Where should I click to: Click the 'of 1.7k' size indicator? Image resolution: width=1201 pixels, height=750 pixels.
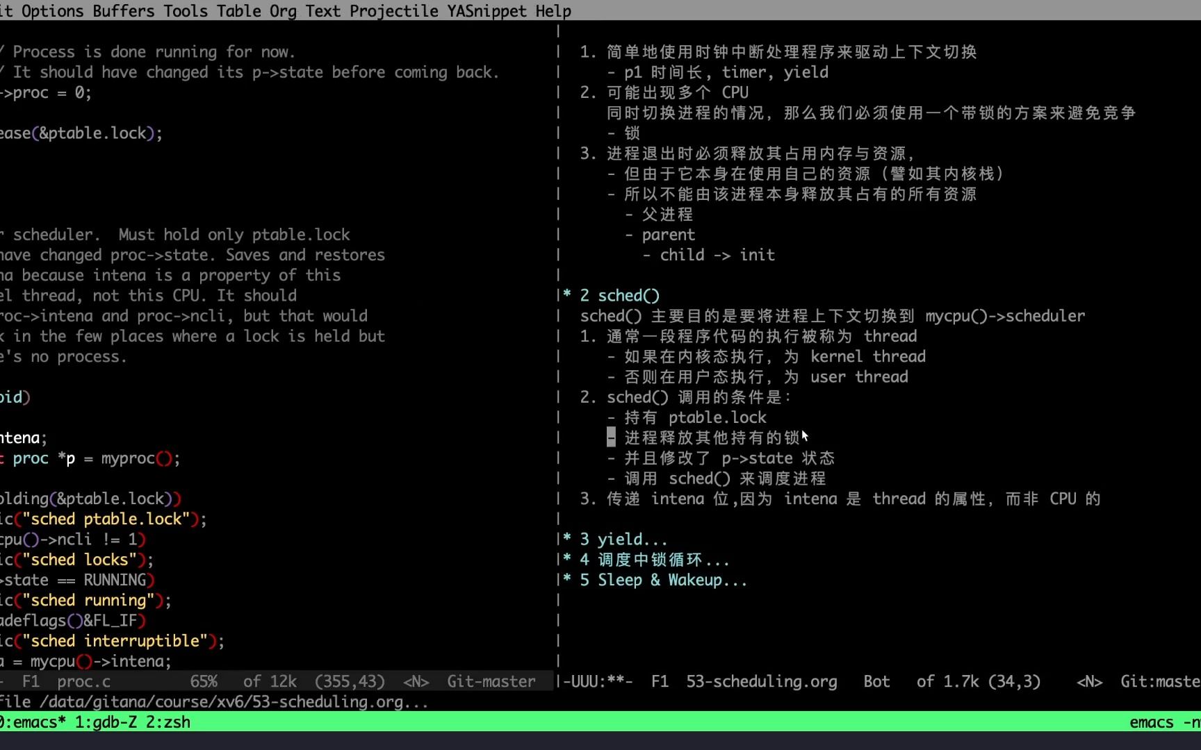point(948,682)
